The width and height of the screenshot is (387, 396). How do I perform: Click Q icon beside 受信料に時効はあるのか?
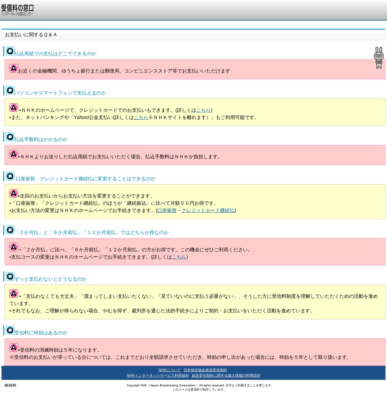pyautogui.click(x=10, y=330)
